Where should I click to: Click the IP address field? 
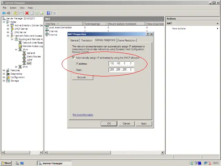(x=121, y=64)
